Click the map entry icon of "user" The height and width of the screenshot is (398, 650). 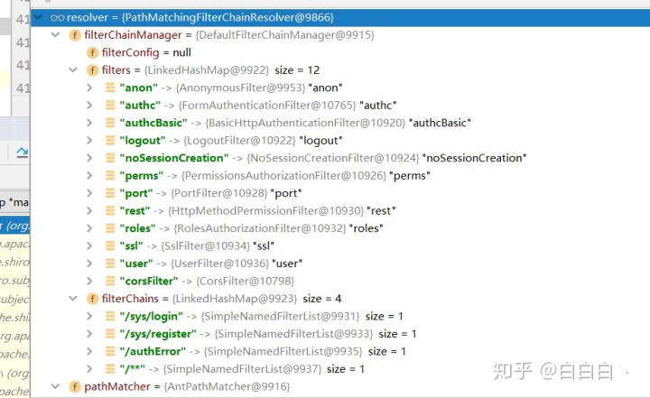pyautogui.click(x=110, y=264)
